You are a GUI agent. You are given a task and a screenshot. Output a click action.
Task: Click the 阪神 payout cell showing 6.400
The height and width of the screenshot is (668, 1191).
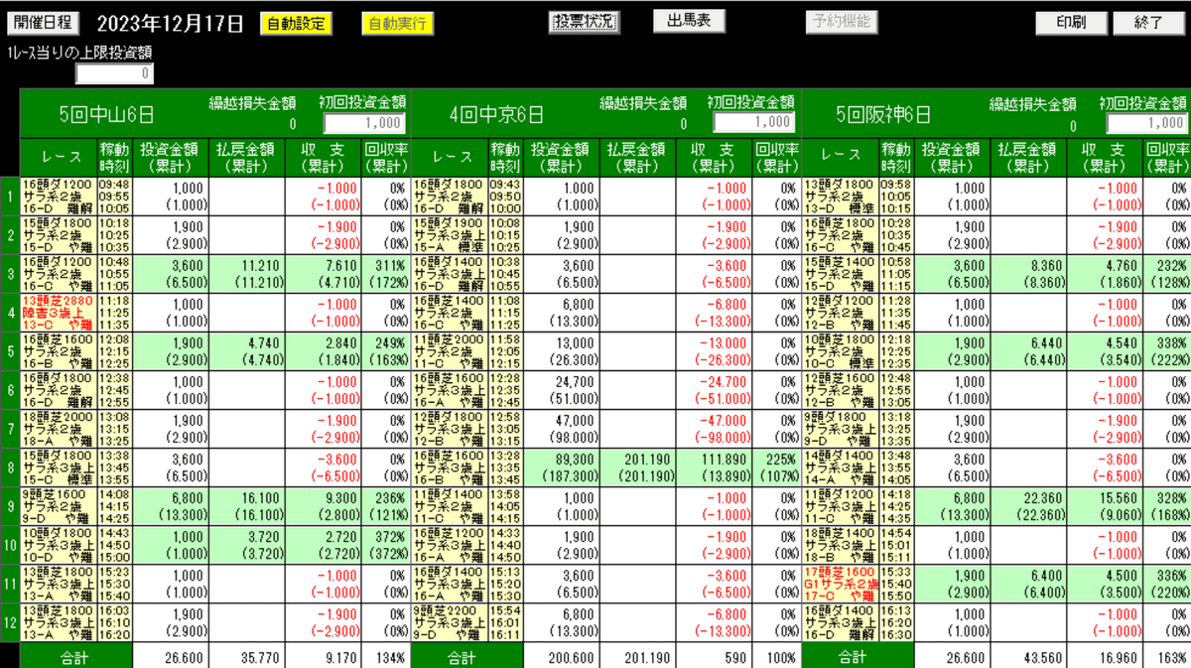pos(1028,584)
